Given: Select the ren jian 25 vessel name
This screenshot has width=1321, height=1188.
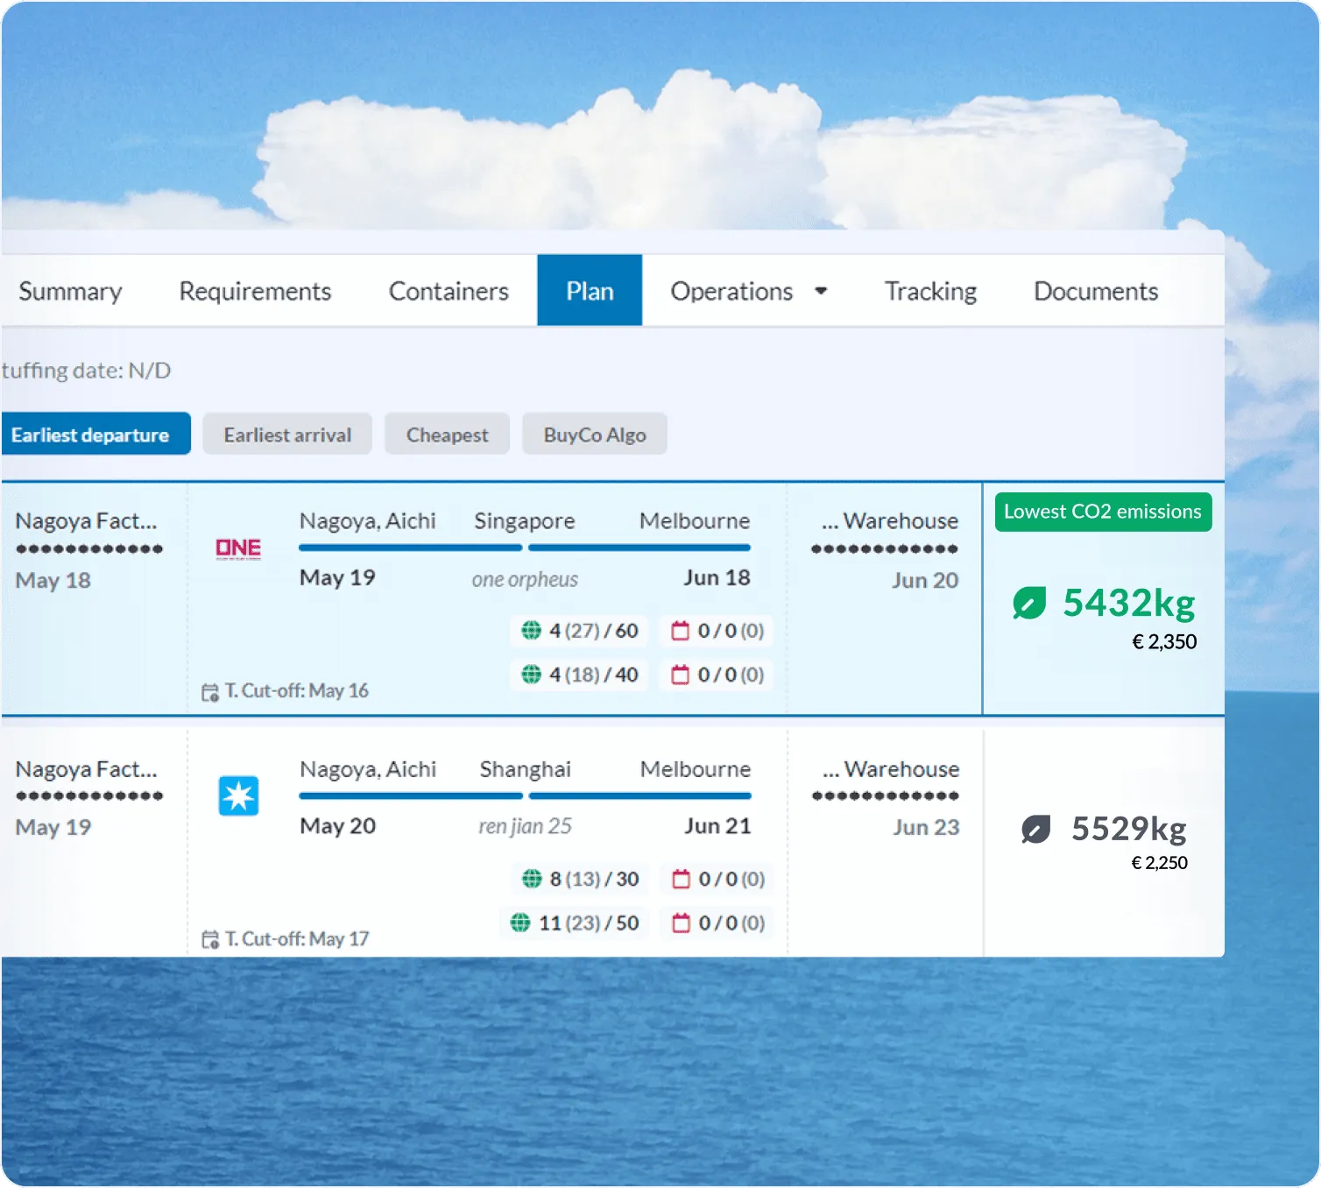Looking at the screenshot, I should (525, 826).
